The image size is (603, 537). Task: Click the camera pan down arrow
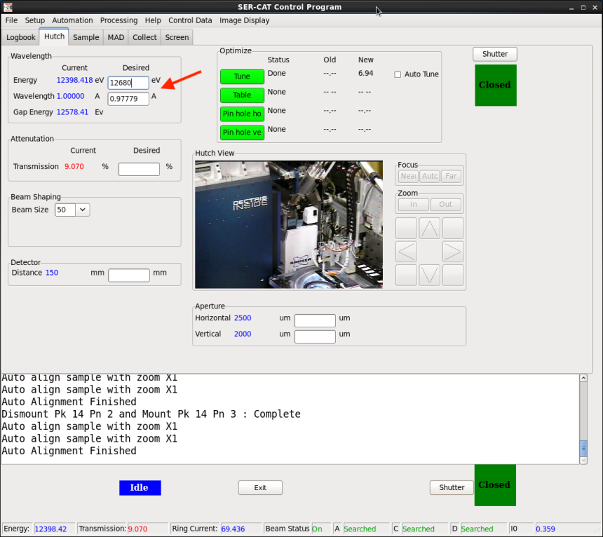coord(430,275)
